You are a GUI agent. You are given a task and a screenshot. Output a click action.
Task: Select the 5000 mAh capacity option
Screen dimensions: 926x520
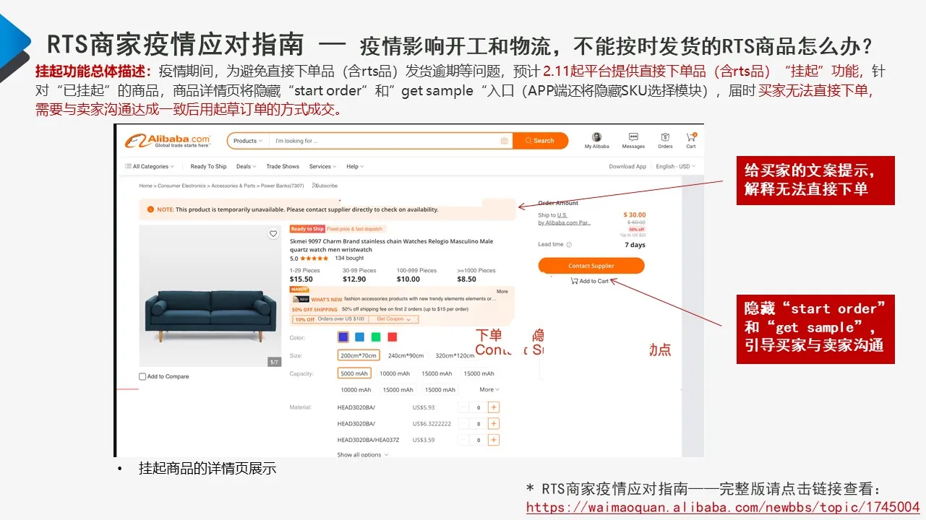coord(354,373)
